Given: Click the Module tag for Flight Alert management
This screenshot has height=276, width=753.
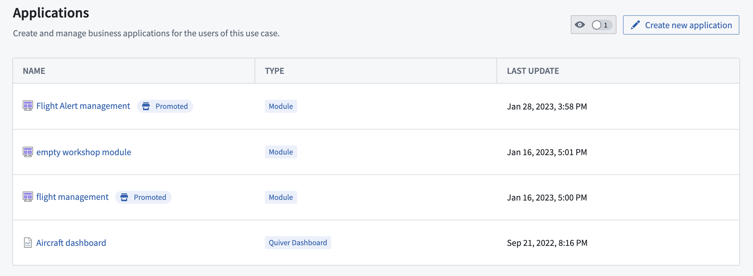Looking at the screenshot, I should tap(281, 106).
